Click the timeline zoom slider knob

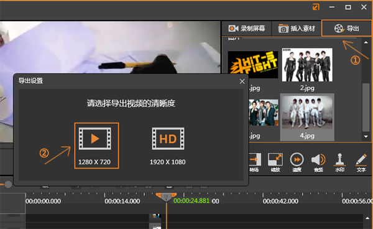pyautogui.click(x=8, y=184)
